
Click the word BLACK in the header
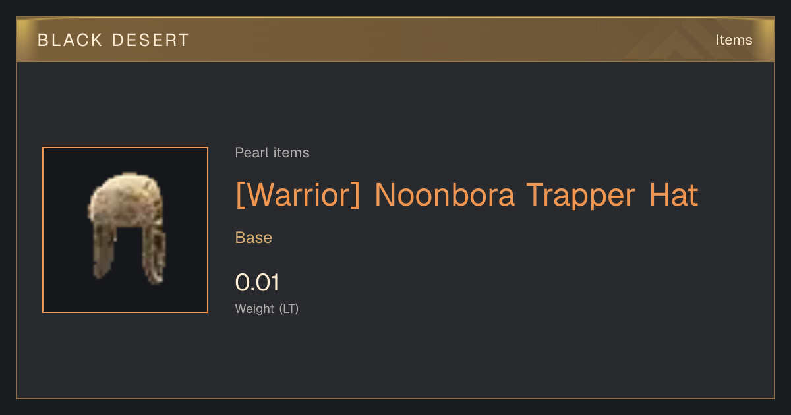pos(71,40)
